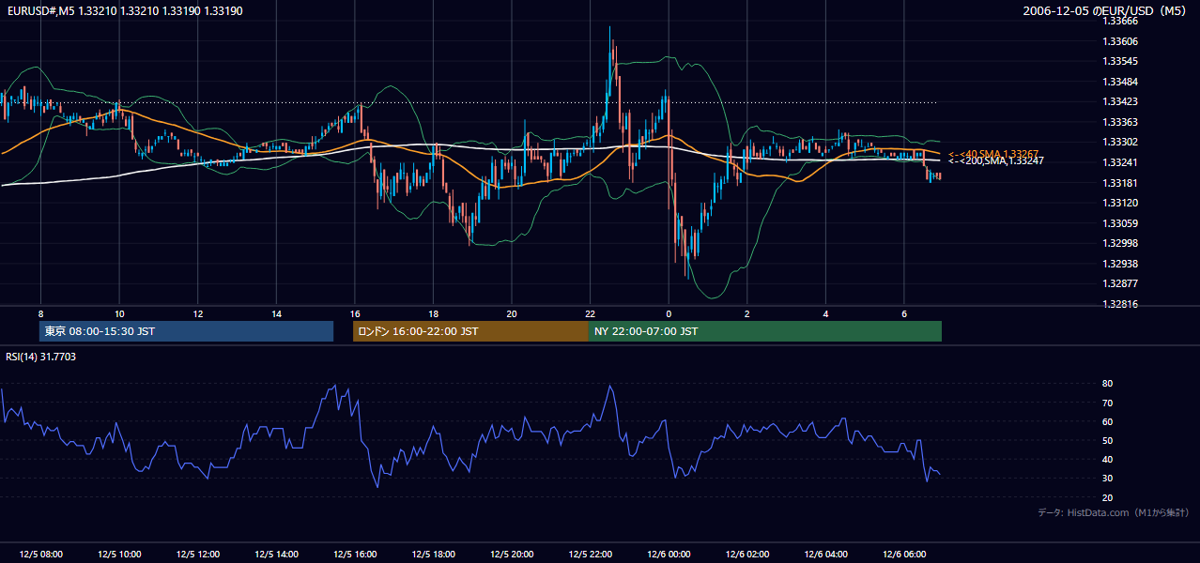Click the bottom time label 12/5 08:00
This screenshot has width=1200, height=563.
39,555
